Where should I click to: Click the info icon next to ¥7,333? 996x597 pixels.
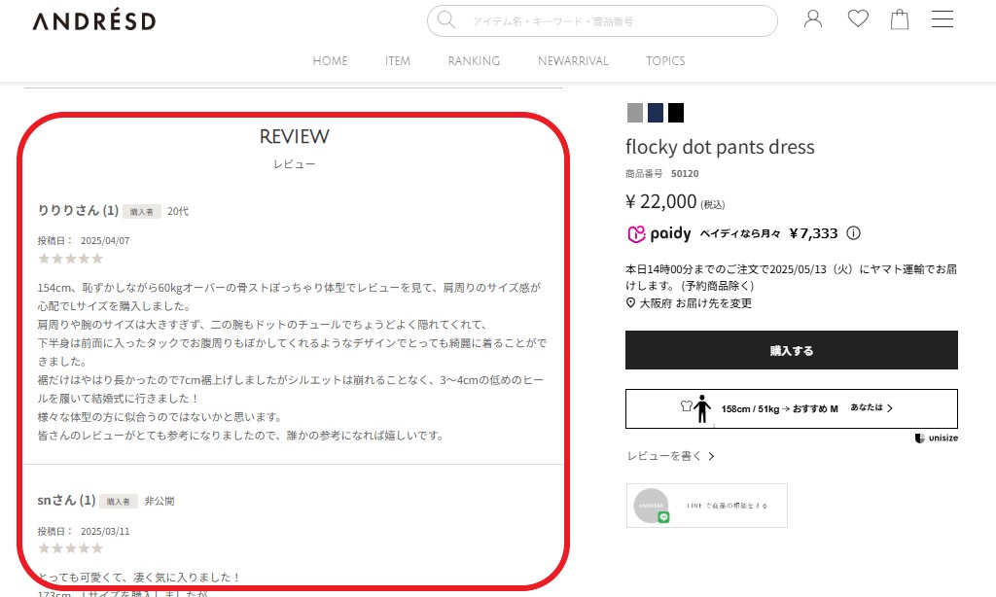point(854,233)
